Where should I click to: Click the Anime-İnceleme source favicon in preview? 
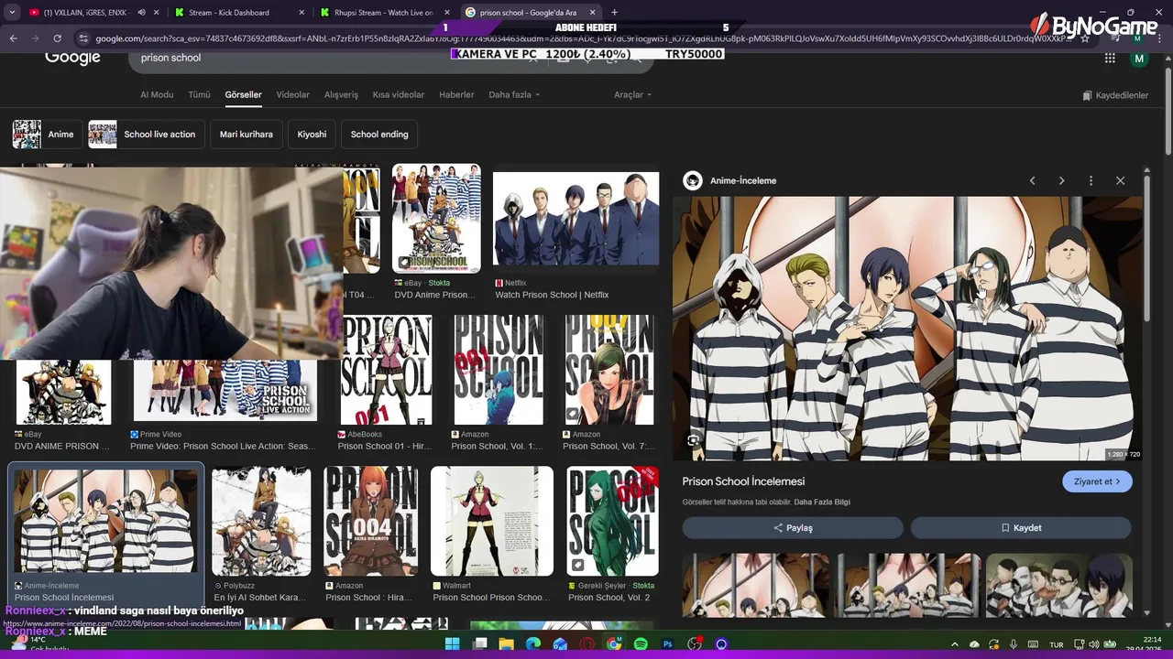coord(693,180)
